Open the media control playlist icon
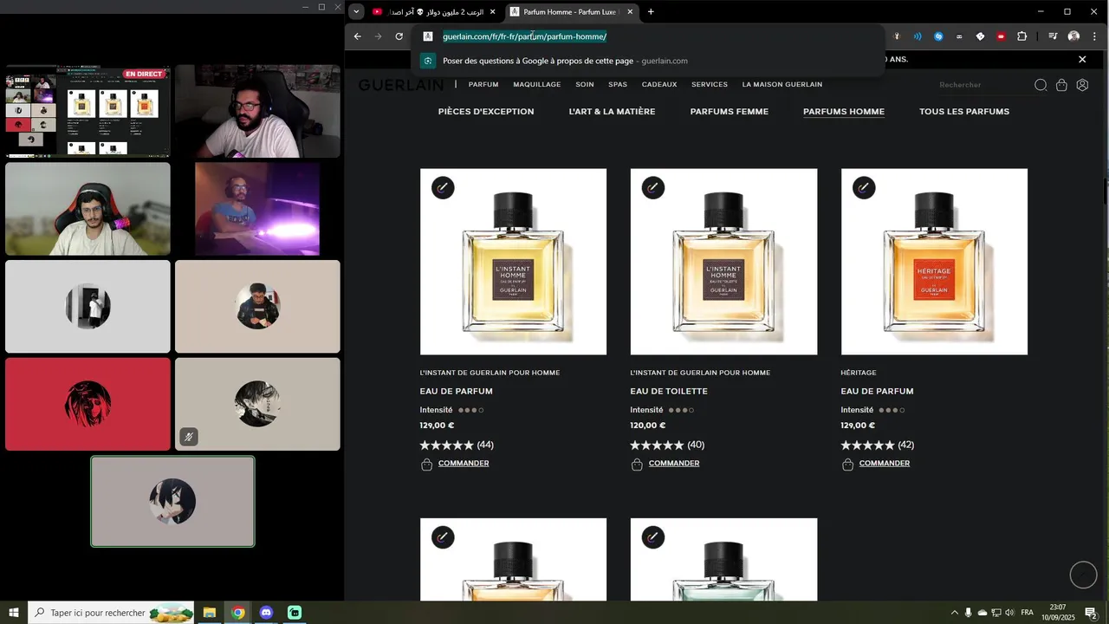The image size is (1109, 624). pyautogui.click(x=1053, y=36)
